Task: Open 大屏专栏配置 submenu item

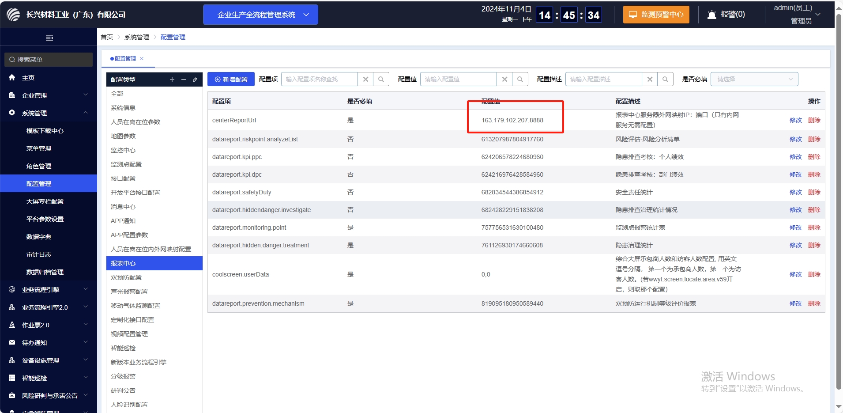Action: [49, 201]
